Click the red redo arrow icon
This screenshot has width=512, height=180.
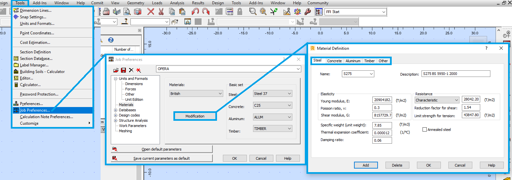(206, 11)
